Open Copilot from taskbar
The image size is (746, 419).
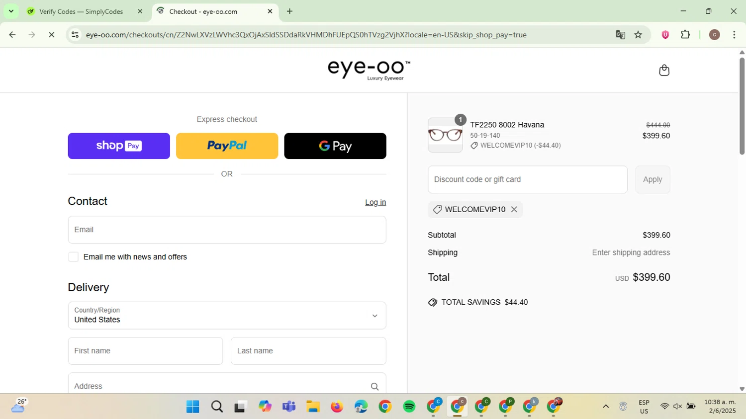(265, 407)
